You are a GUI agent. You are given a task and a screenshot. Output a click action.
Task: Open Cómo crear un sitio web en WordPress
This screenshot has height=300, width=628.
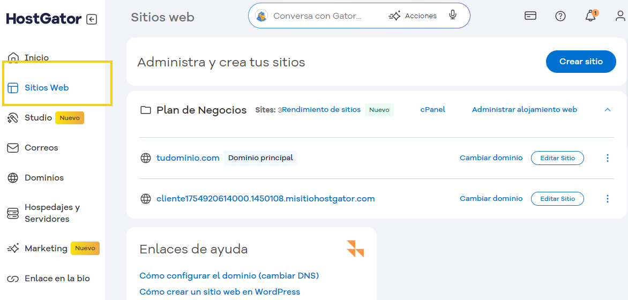pyautogui.click(x=220, y=291)
